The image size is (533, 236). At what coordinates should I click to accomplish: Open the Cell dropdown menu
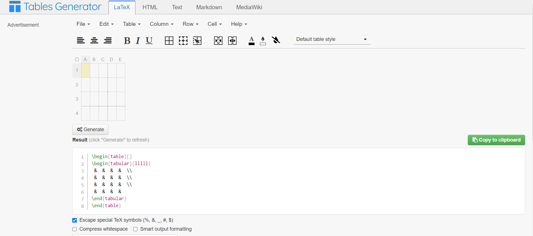(215, 24)
